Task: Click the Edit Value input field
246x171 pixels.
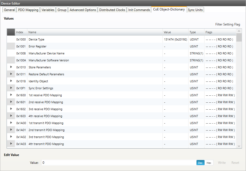Action: click(118, 163)
